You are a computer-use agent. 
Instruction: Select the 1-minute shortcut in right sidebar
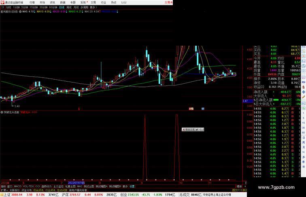(x=304, y=113)
